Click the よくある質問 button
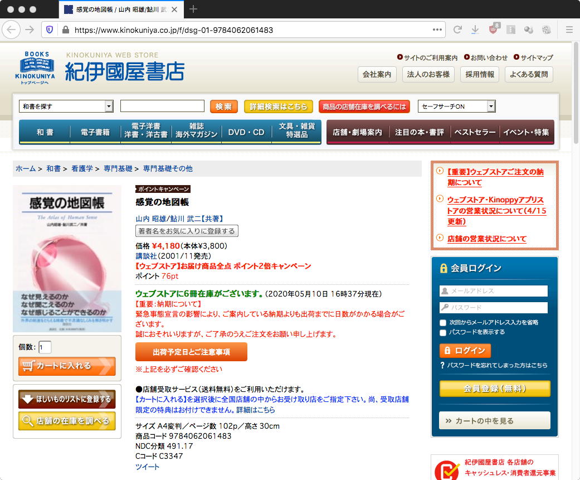580x480 pixels. (x=529, y=74)
